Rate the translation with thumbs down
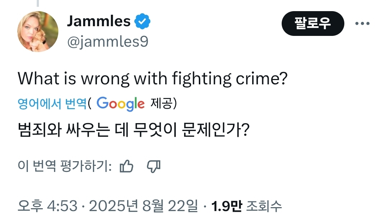Screen dimensions: 389x224 154,166
